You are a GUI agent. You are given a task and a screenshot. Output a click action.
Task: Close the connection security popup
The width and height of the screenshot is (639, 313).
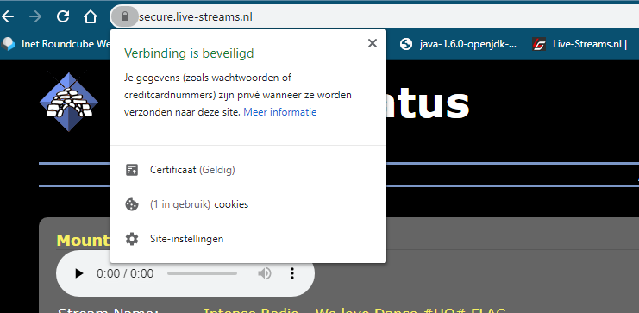372,43
